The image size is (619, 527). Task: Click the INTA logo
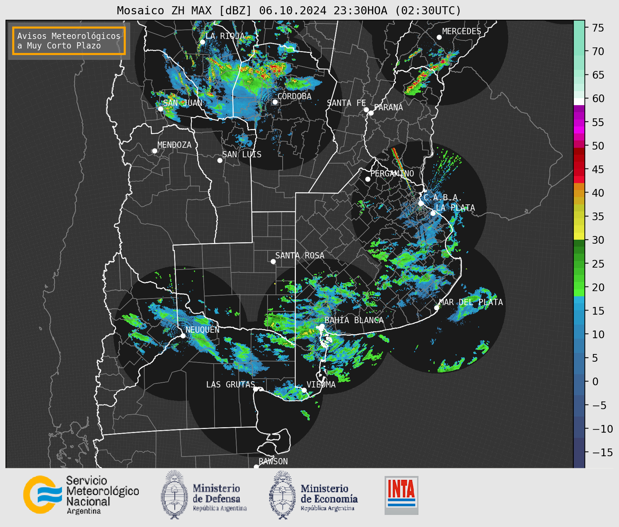click(401, 495)
